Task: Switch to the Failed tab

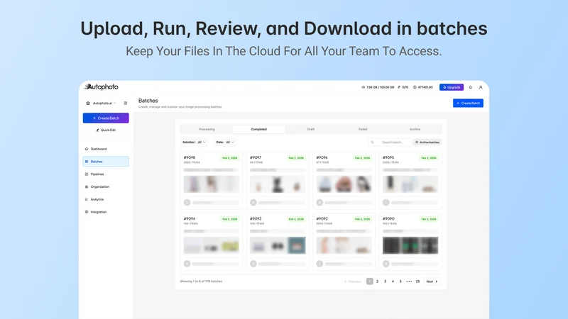Action: point(363,129)
